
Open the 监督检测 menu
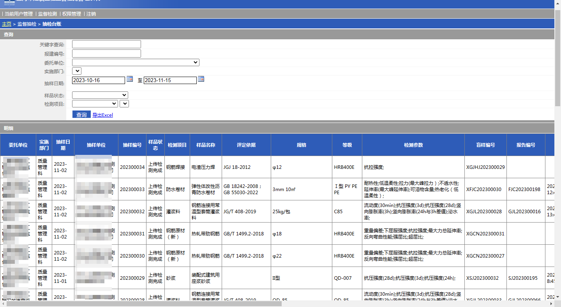[48, 14]
